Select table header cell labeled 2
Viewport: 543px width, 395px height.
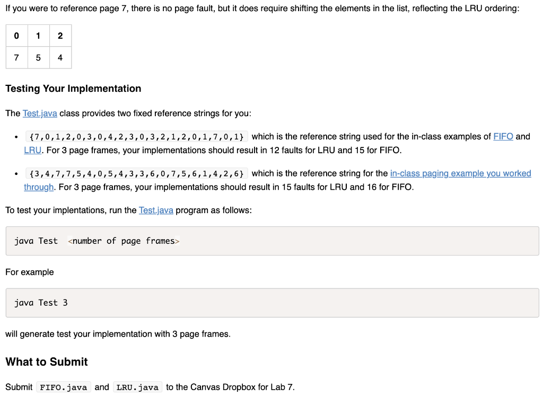click(x=60, y=36)
